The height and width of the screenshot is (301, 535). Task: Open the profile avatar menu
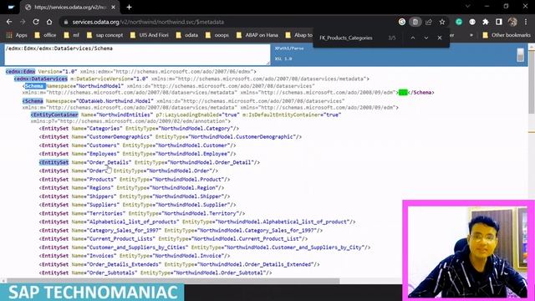coord(512,22)
